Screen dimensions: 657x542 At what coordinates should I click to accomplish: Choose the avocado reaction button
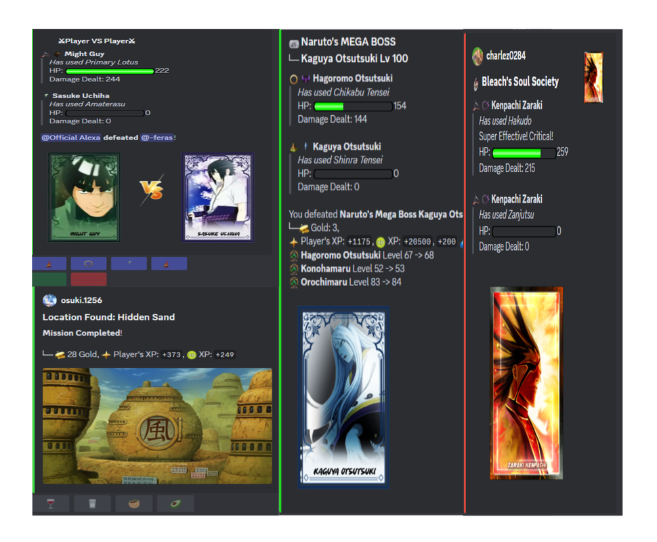coord(175,503)
